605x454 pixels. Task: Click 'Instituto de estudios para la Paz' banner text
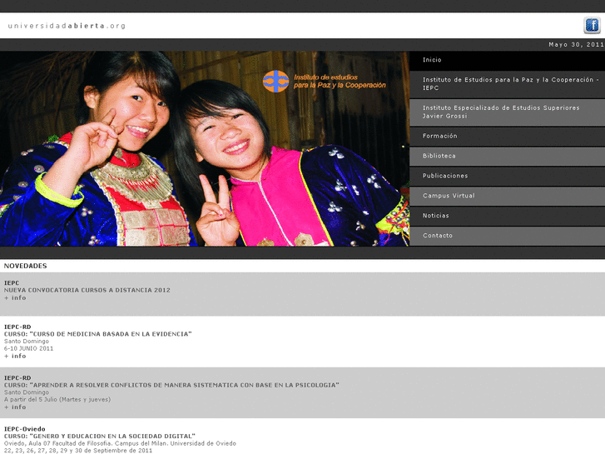coord(340,81)
